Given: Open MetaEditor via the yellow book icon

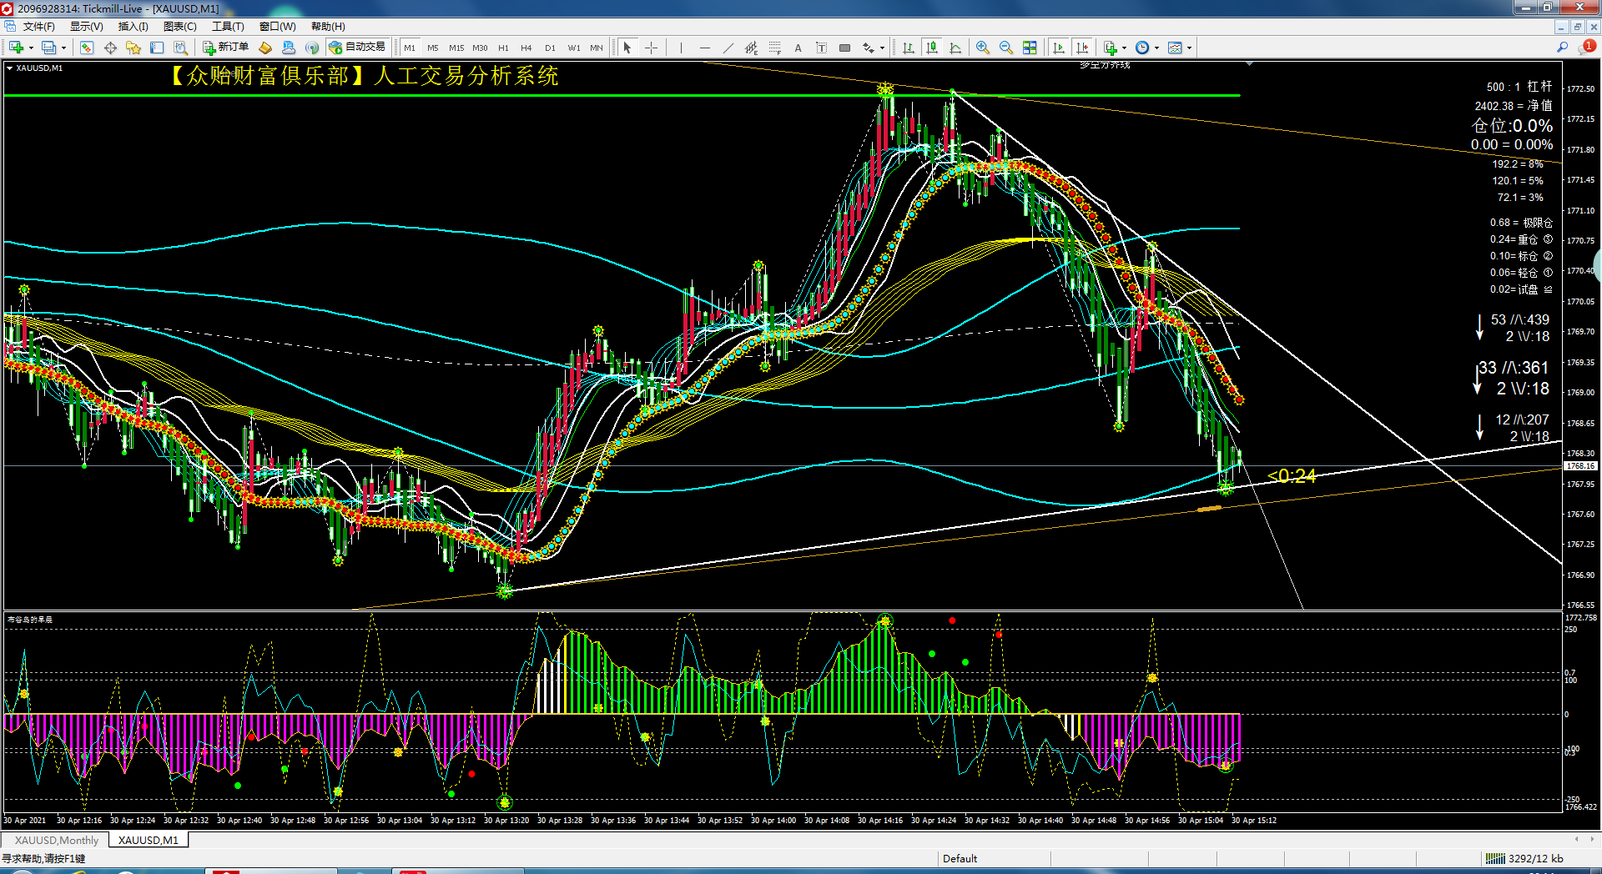Looking at the screenshot, I should [x=265, y=48].
